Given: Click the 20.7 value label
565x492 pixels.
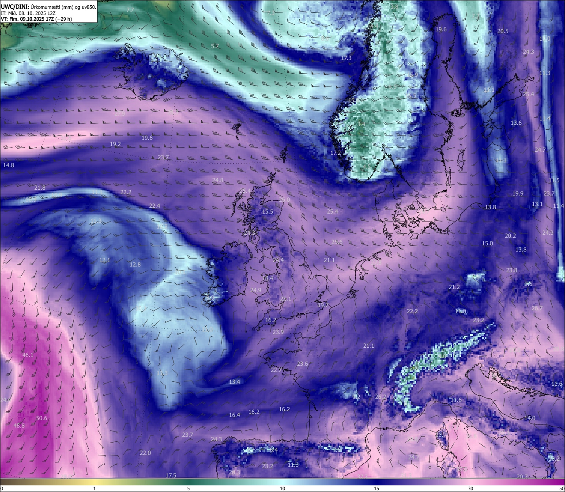Looking at the screenshot, I should pyautogui.click(x=522, y=476).
